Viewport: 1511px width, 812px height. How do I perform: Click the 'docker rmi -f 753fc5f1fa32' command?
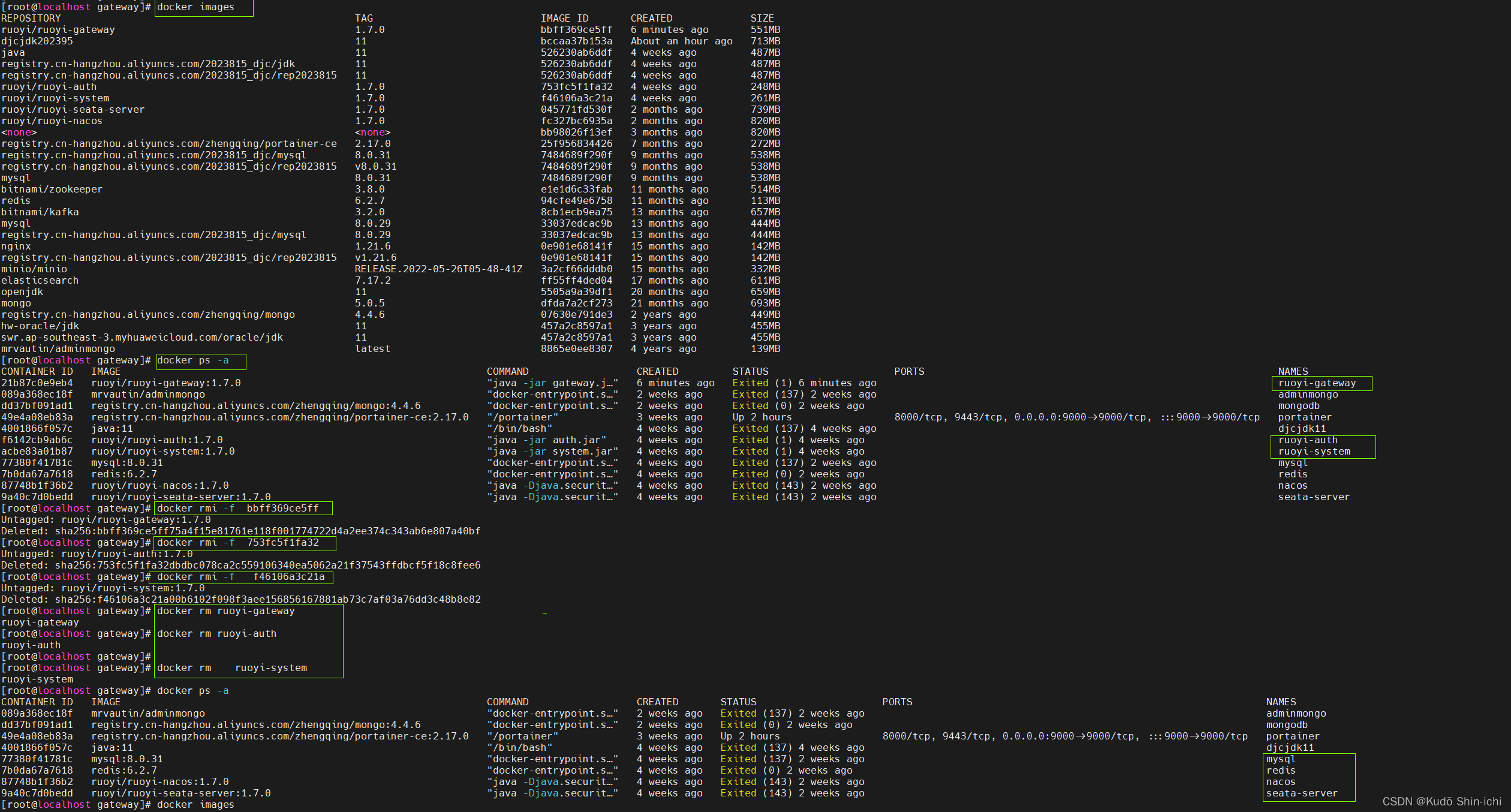click(x=238, y=543)
